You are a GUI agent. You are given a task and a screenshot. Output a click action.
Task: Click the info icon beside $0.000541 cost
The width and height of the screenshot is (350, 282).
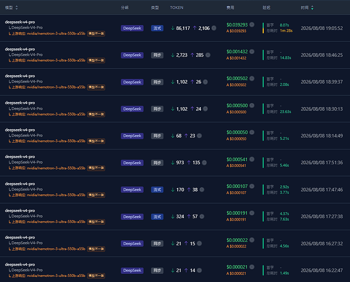(252, 159)
